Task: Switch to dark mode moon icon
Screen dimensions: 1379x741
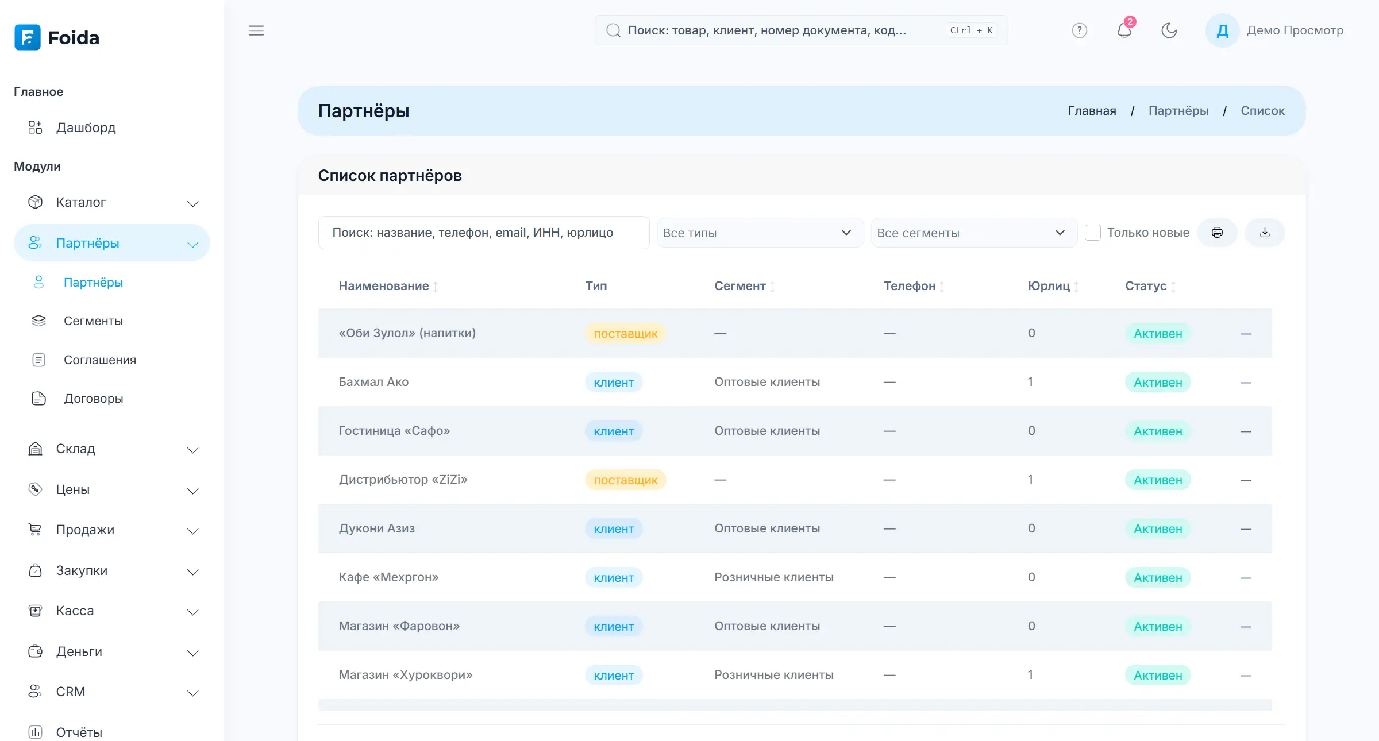Action: tap(1169, 30)
